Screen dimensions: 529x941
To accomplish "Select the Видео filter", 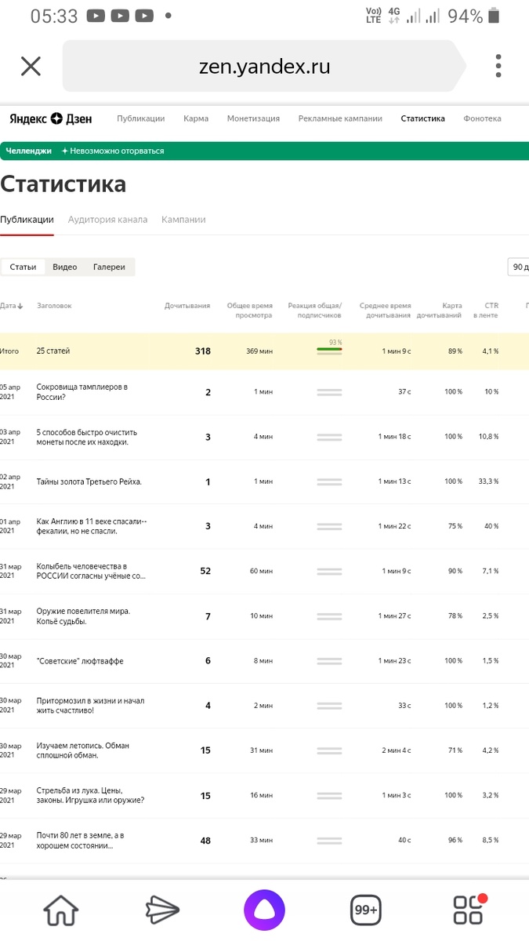I will coord(65,267).
